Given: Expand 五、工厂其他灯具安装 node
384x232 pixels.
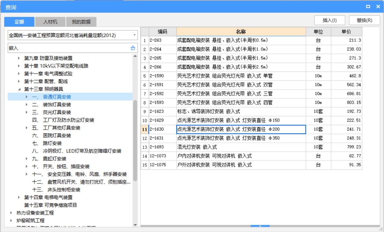Looking at the screenshot, I should (x=27, y=128).
